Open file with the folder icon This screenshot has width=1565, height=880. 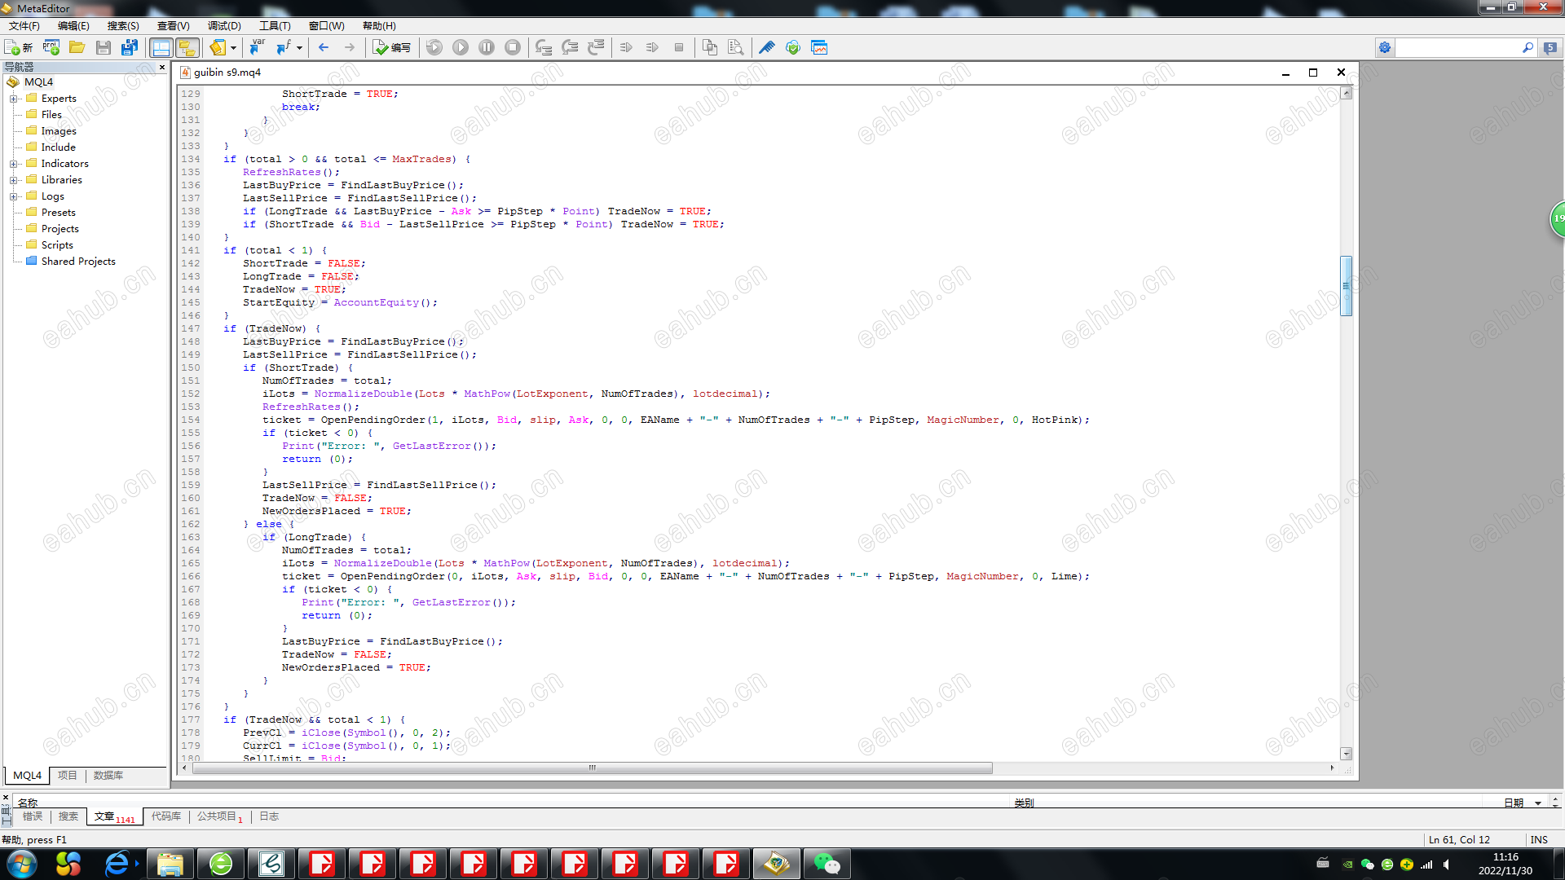coord(77,47)
